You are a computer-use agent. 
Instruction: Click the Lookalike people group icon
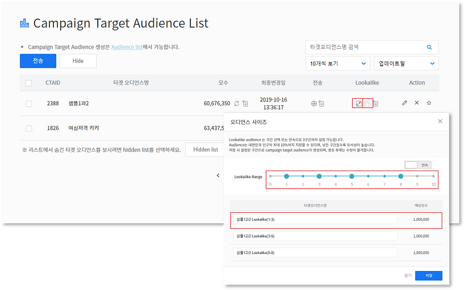[x=367, y=103]
